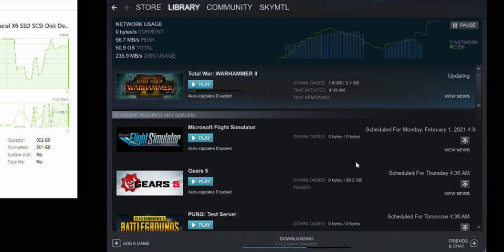The width and height of the screenshot is (504, 252).
Task: Open the PUBG Battlegrounds thumbnail
Action: tap(150, 223)
